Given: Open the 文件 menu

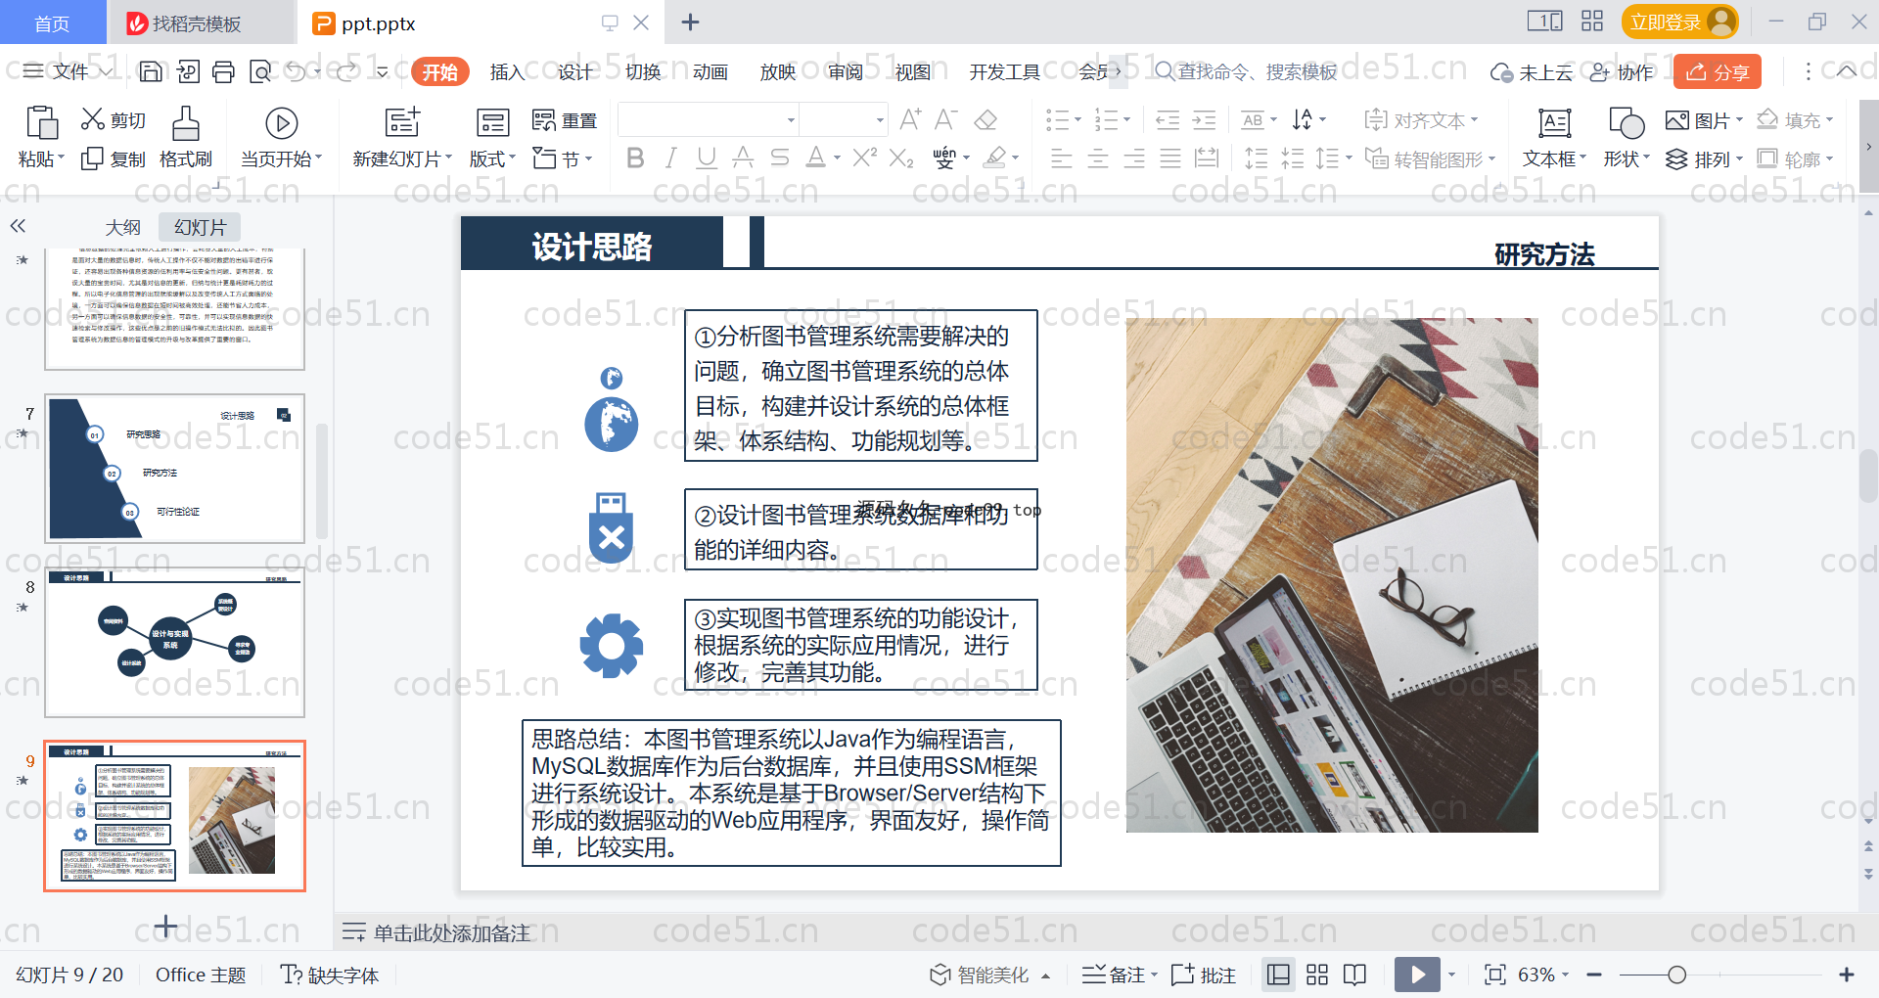Looking at the screenshot, I should click(x=69, y=71).
